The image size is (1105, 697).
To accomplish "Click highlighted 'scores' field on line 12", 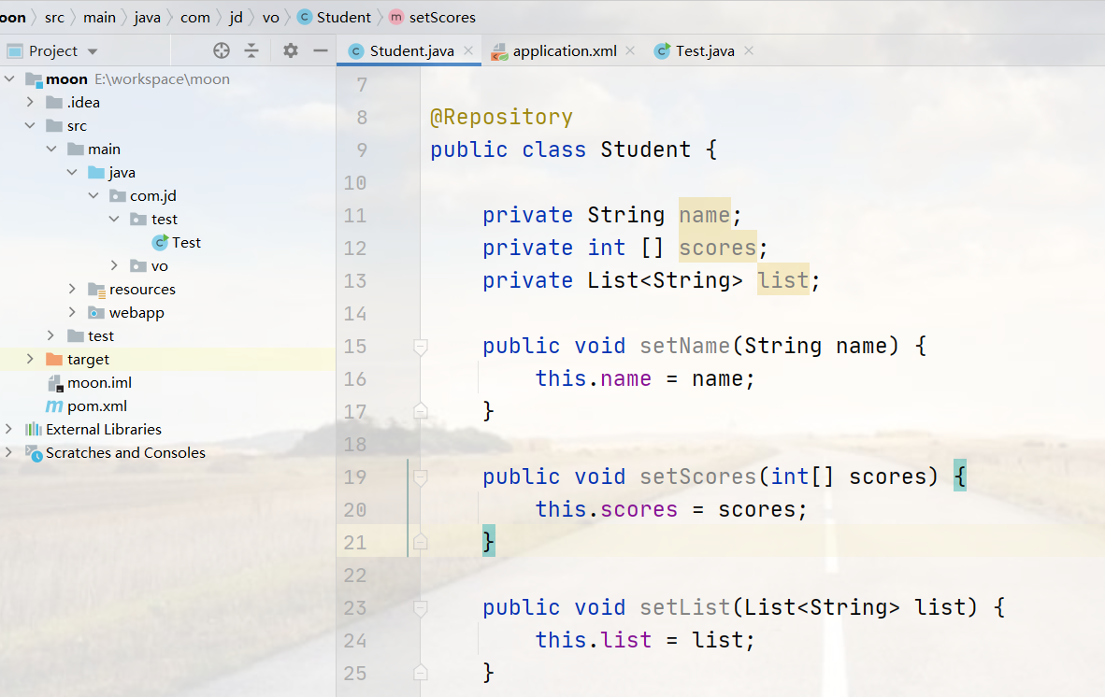I will coord(717,247).
